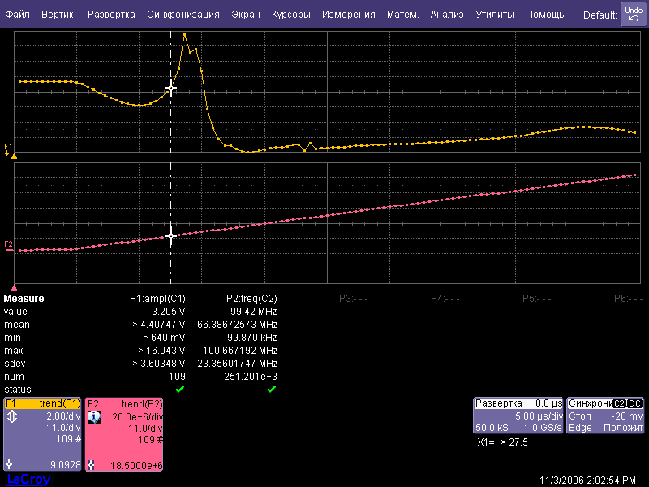This screenshot has width=649, height=487.
Task: Open the Файл menu
Action: [x=17, y=15]
